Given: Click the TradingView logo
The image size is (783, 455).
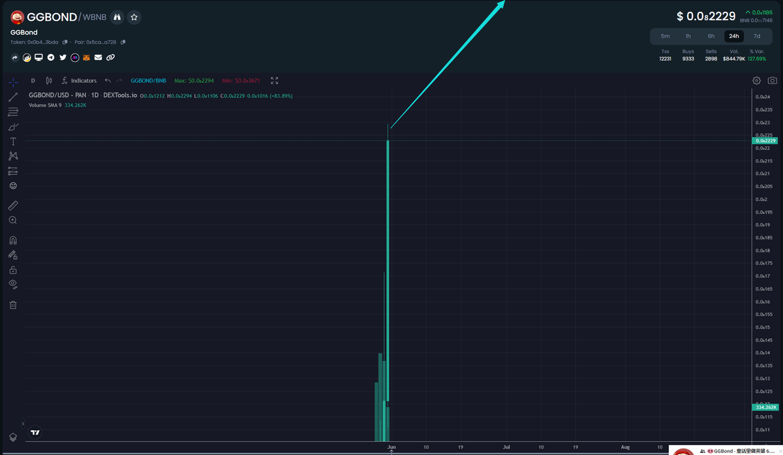Looking at the screenshot, I should 36,432.
